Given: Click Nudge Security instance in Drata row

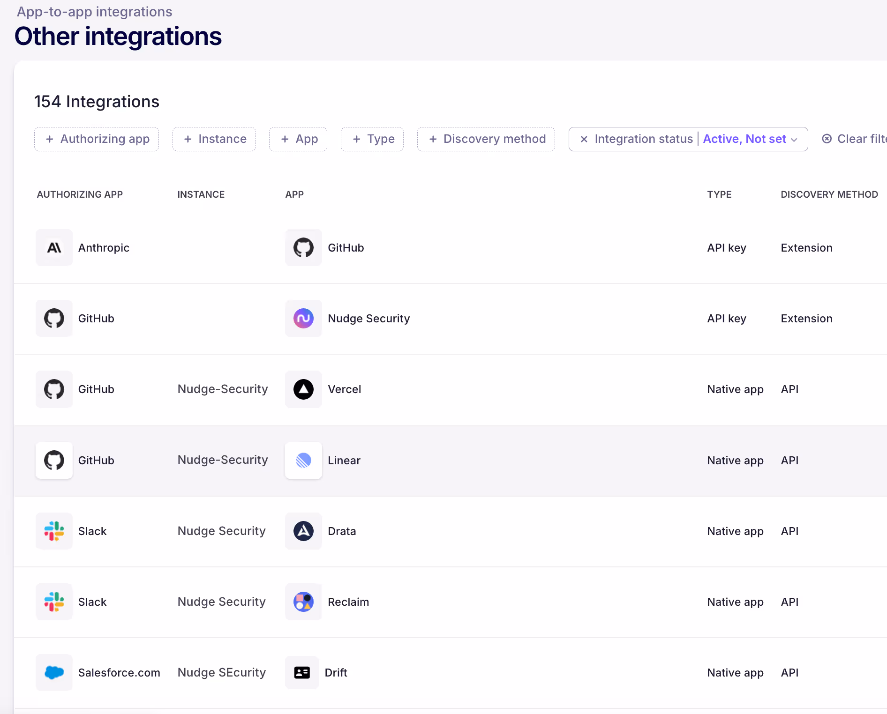Looking at the screenshot, I should click(x=221, y=531).
